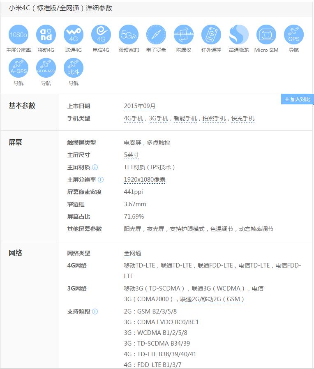314x369 pixels.
Task: Click the 3G网络 row label
Action: (x=77, y=288)
